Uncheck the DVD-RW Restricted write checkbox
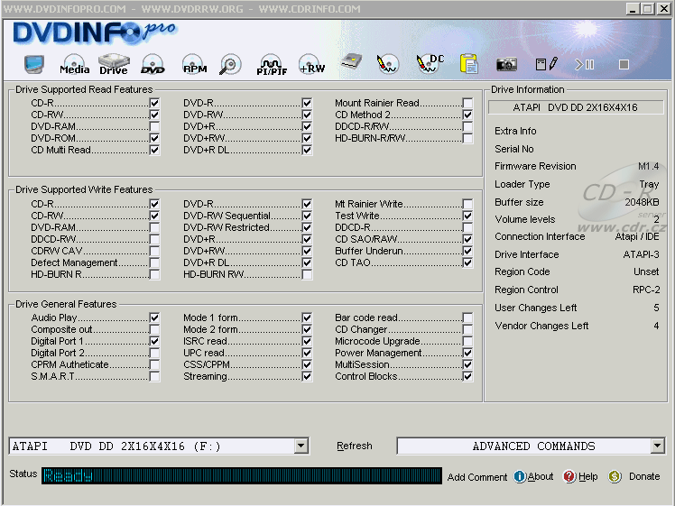675x506 pixels. point(307,227)
